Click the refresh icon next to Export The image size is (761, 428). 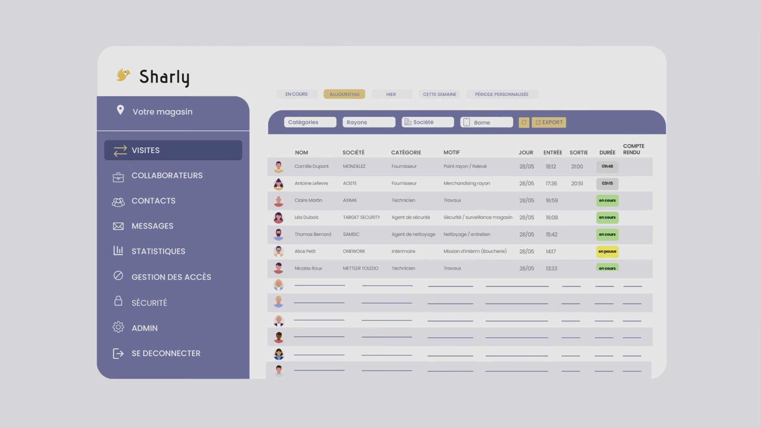[524, 122]
